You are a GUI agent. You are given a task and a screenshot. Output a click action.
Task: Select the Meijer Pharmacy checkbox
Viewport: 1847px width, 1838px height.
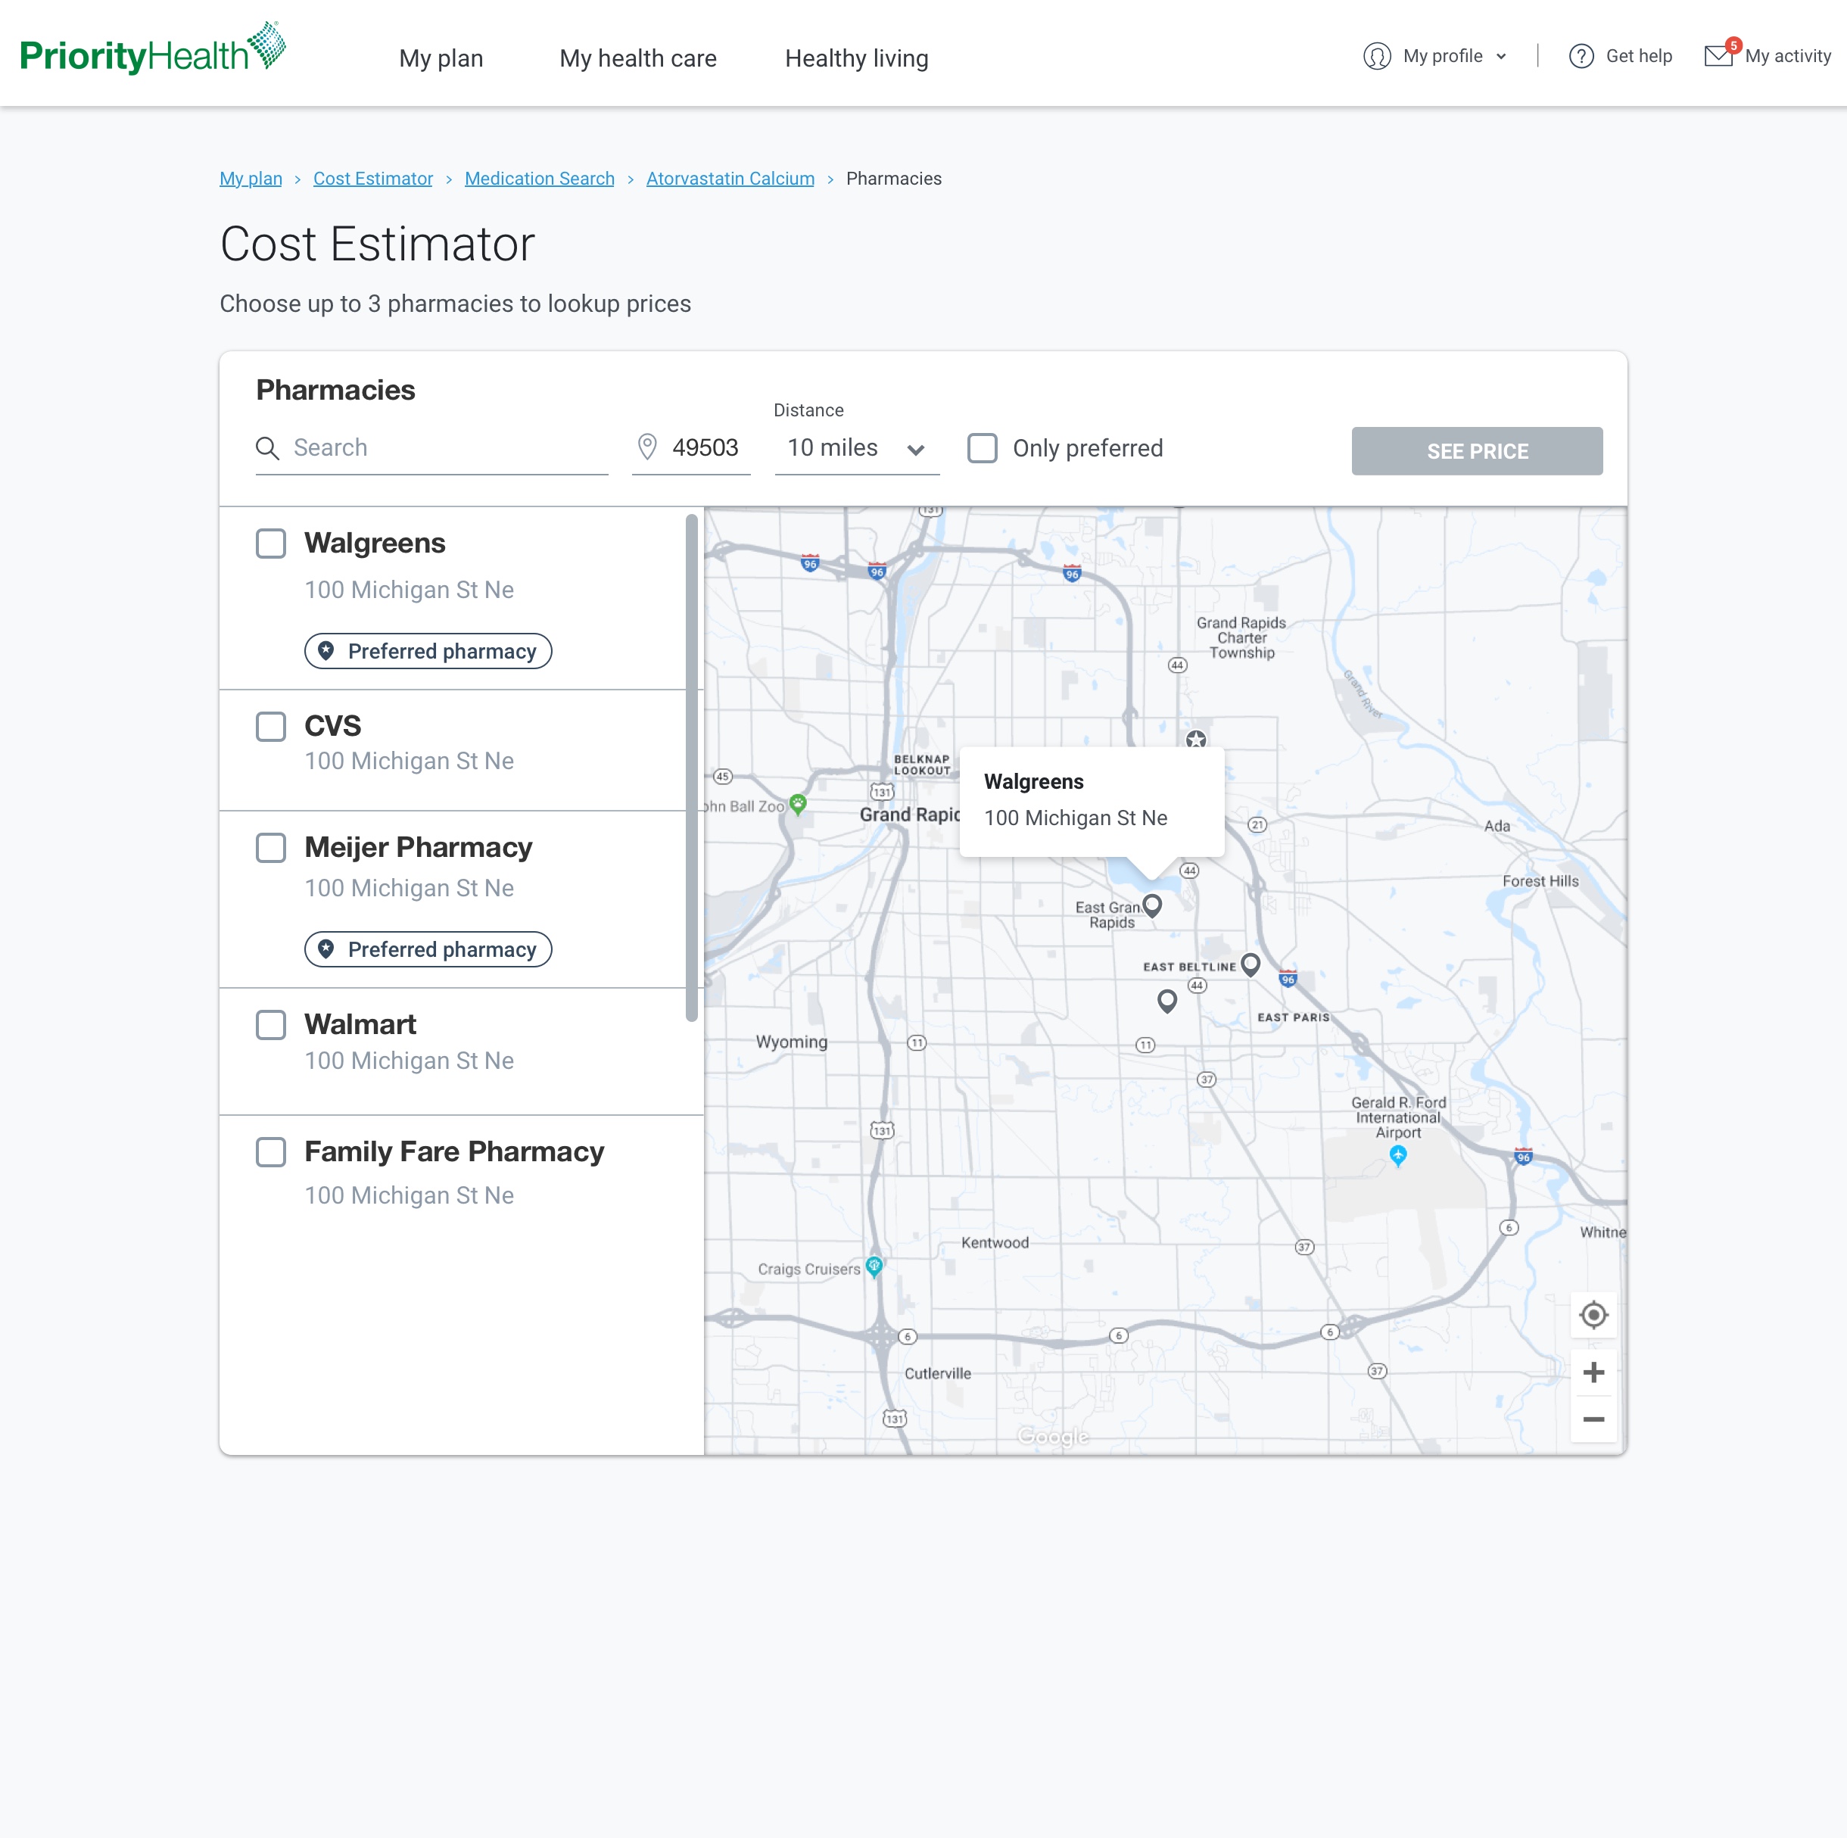tap(270, 847)
